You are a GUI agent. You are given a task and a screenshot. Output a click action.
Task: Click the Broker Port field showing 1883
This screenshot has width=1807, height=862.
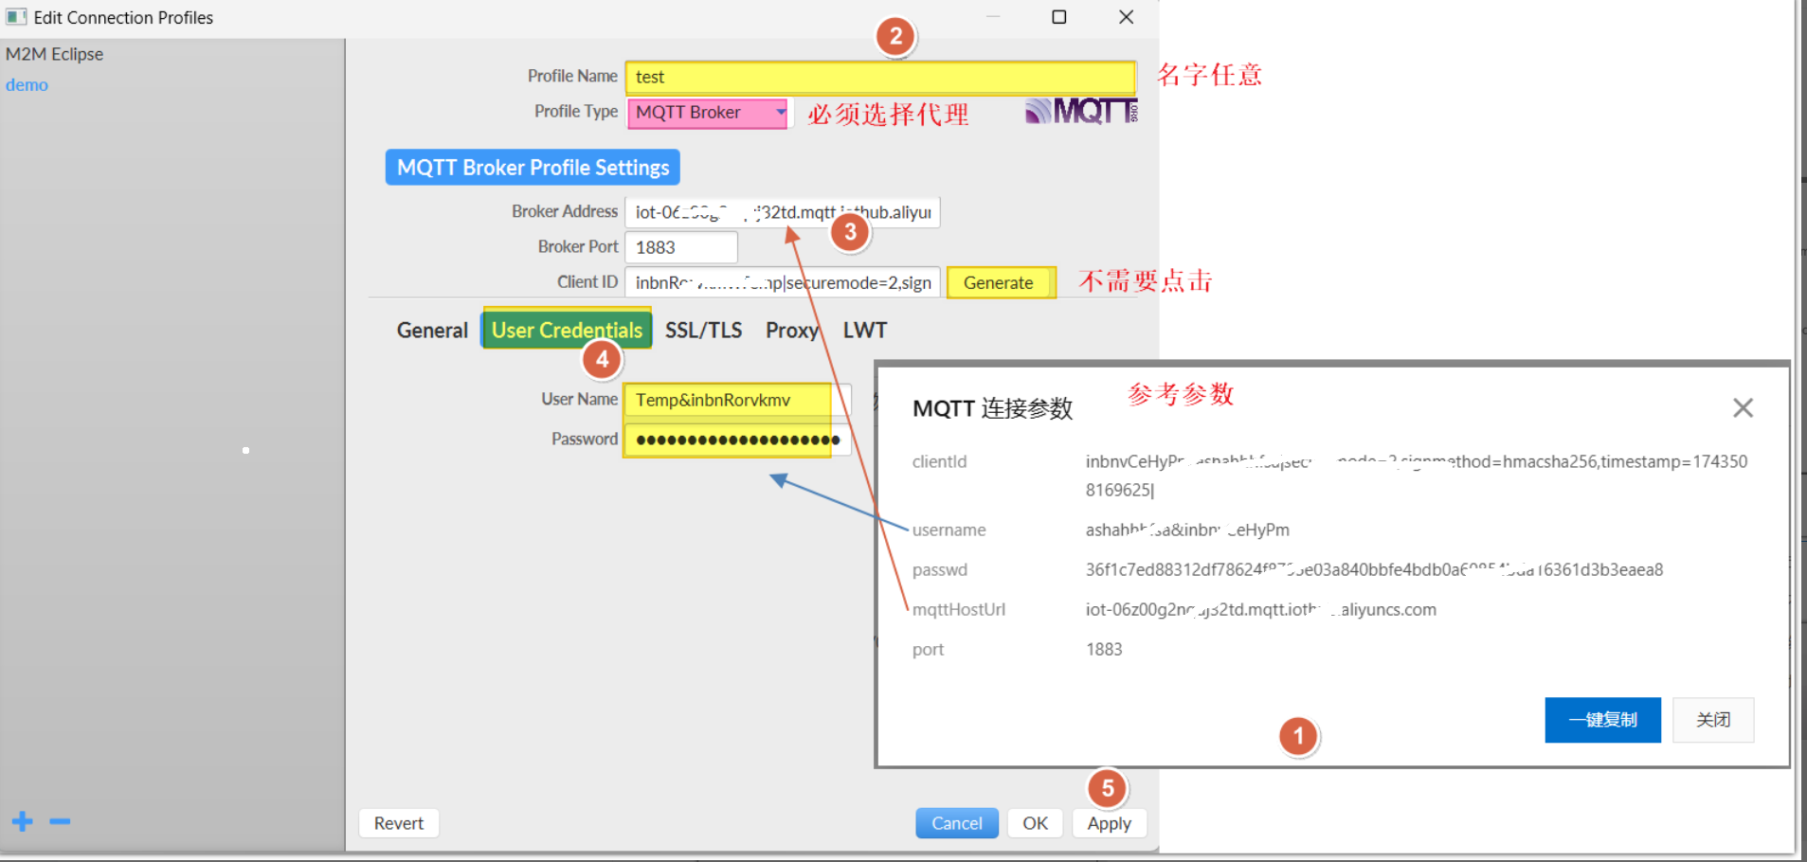click(679, 246)
